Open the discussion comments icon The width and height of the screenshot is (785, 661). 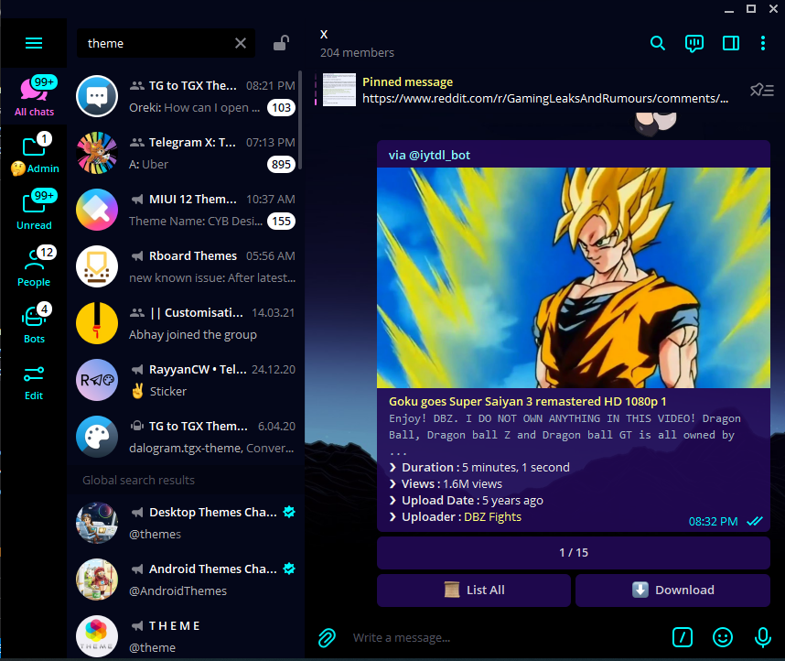click(x=694, y=43)
